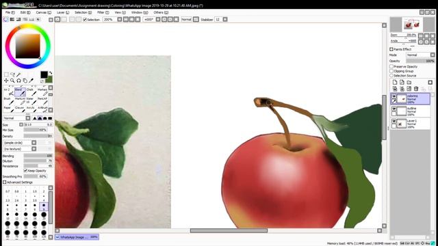Image resolution: width=438 pixels, height=246 pixels.
Task: Open the (simple circle) brush shape dropdown
Action: point(34,143)
